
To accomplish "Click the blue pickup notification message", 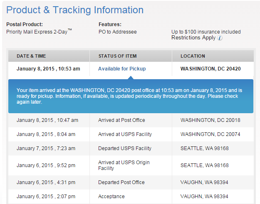I will [130, 96].
